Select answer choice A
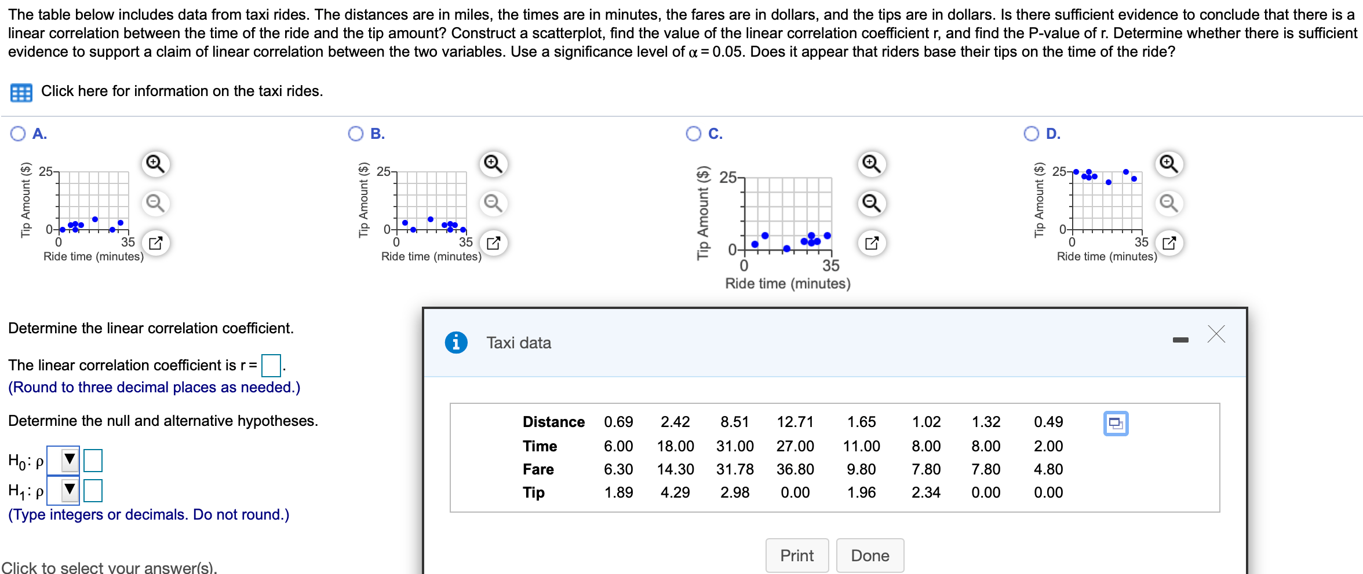The height and width of the screenshot is (574, 1363). pos(17,134)
